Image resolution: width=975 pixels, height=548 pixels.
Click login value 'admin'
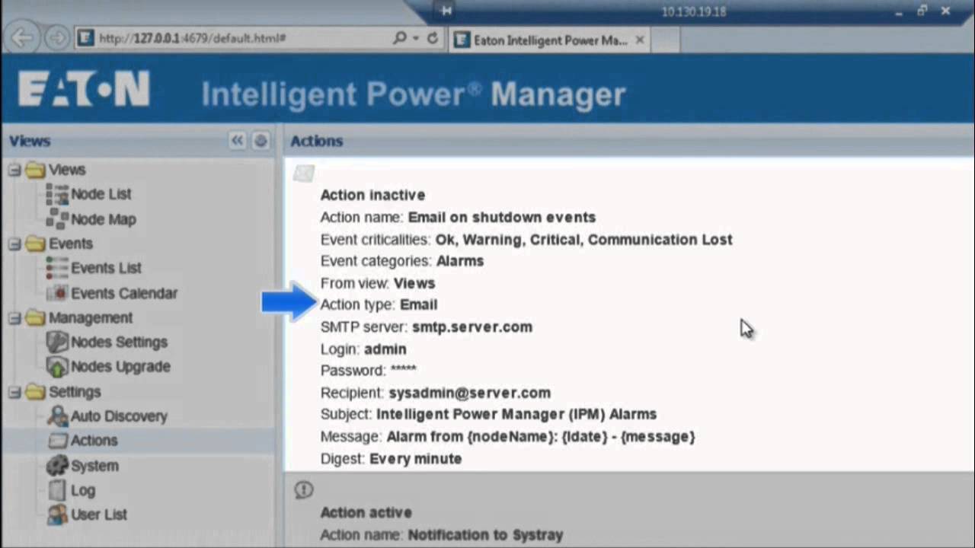tap(385, 349)
